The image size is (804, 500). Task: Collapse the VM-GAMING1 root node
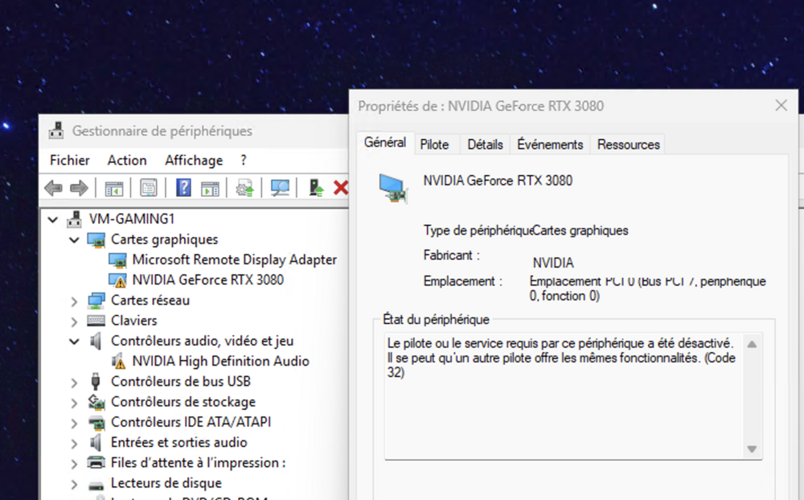(x=53, y=220)
